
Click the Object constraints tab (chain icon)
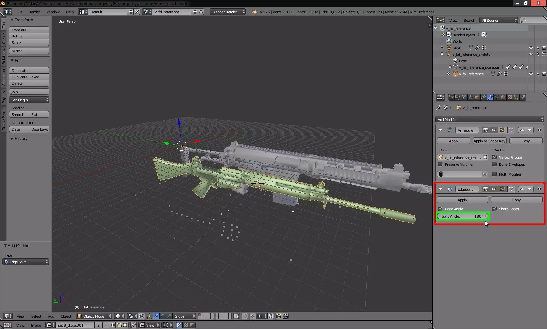coord(484,97)
